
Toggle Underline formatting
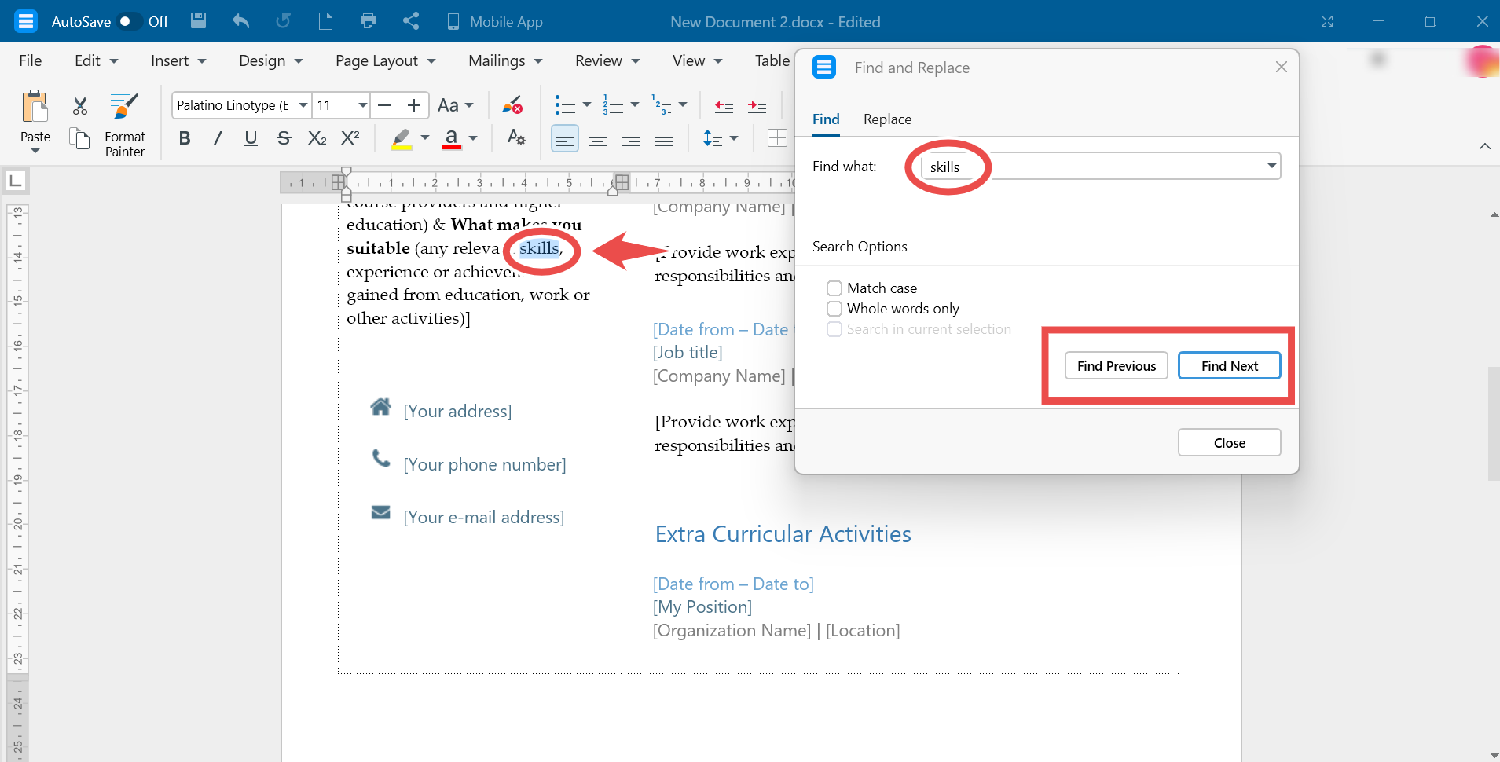[251, 138]
